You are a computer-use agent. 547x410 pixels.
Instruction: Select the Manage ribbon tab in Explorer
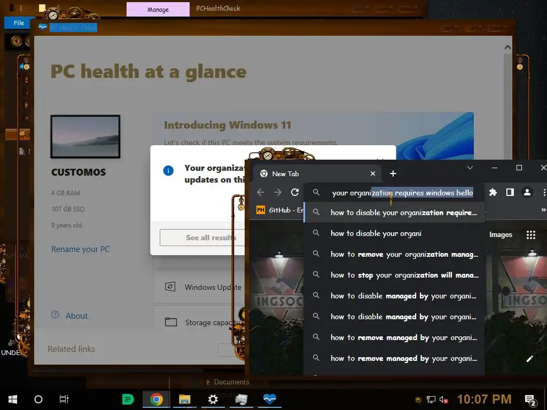(158, 10)
